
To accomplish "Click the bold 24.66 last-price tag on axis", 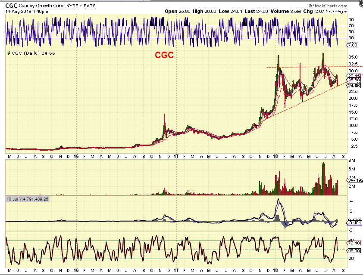I will [354, 86].
